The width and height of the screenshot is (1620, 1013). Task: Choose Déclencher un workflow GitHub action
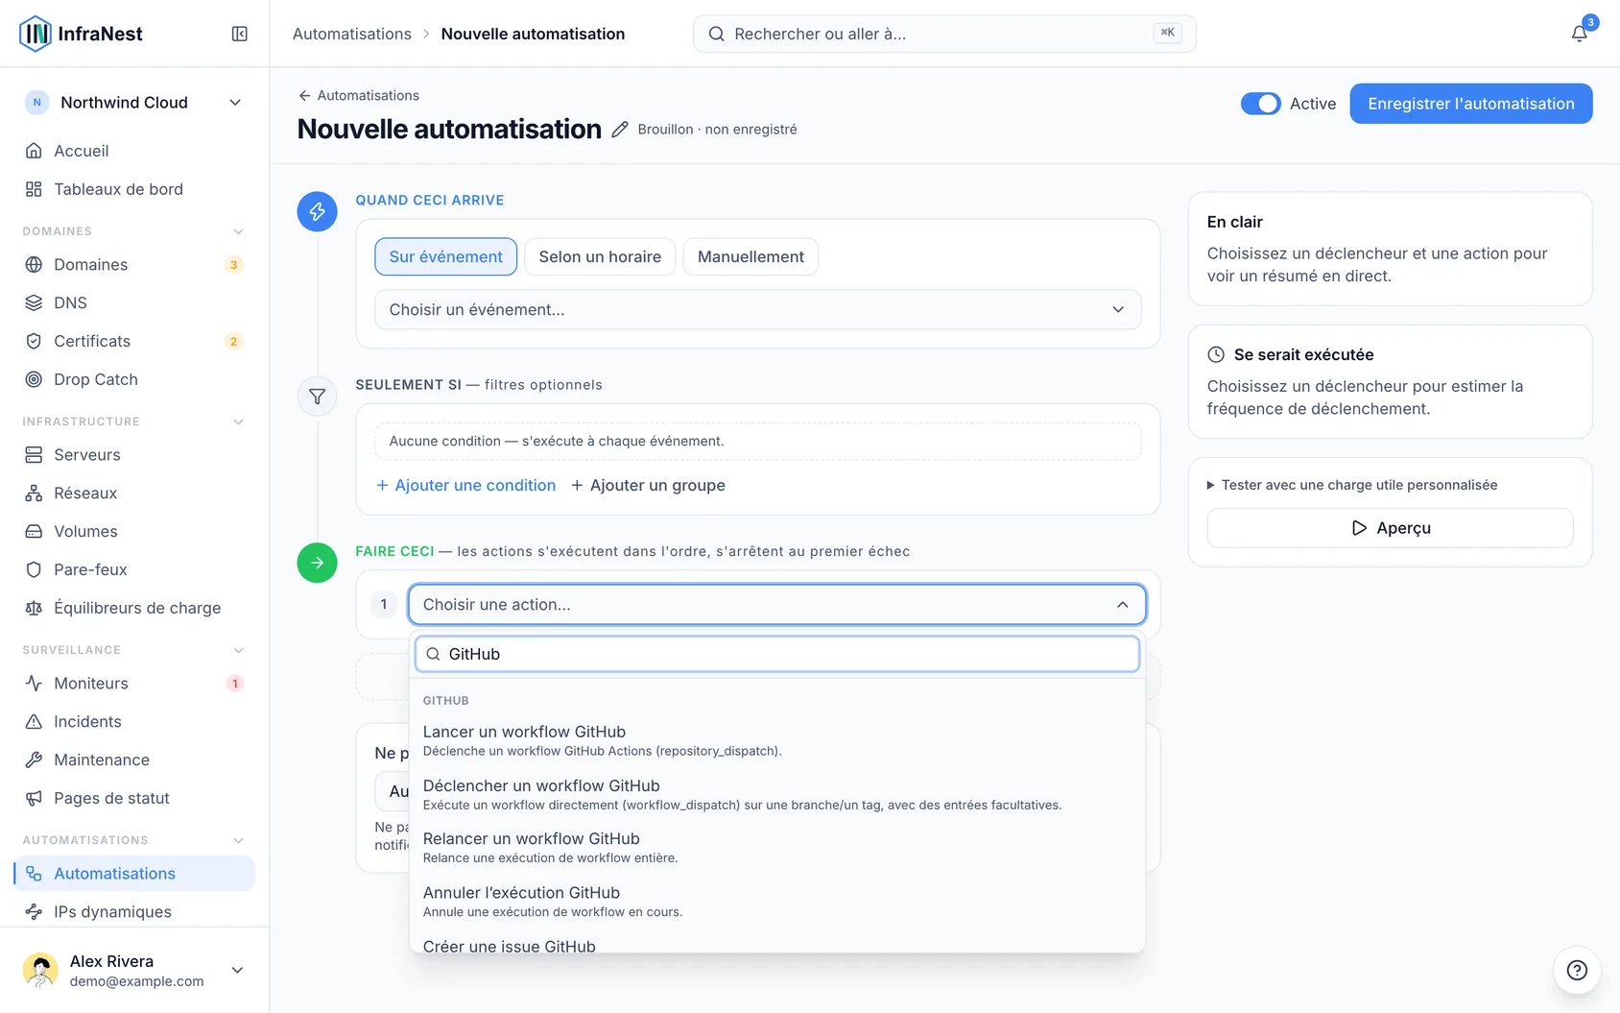[777, 794]
